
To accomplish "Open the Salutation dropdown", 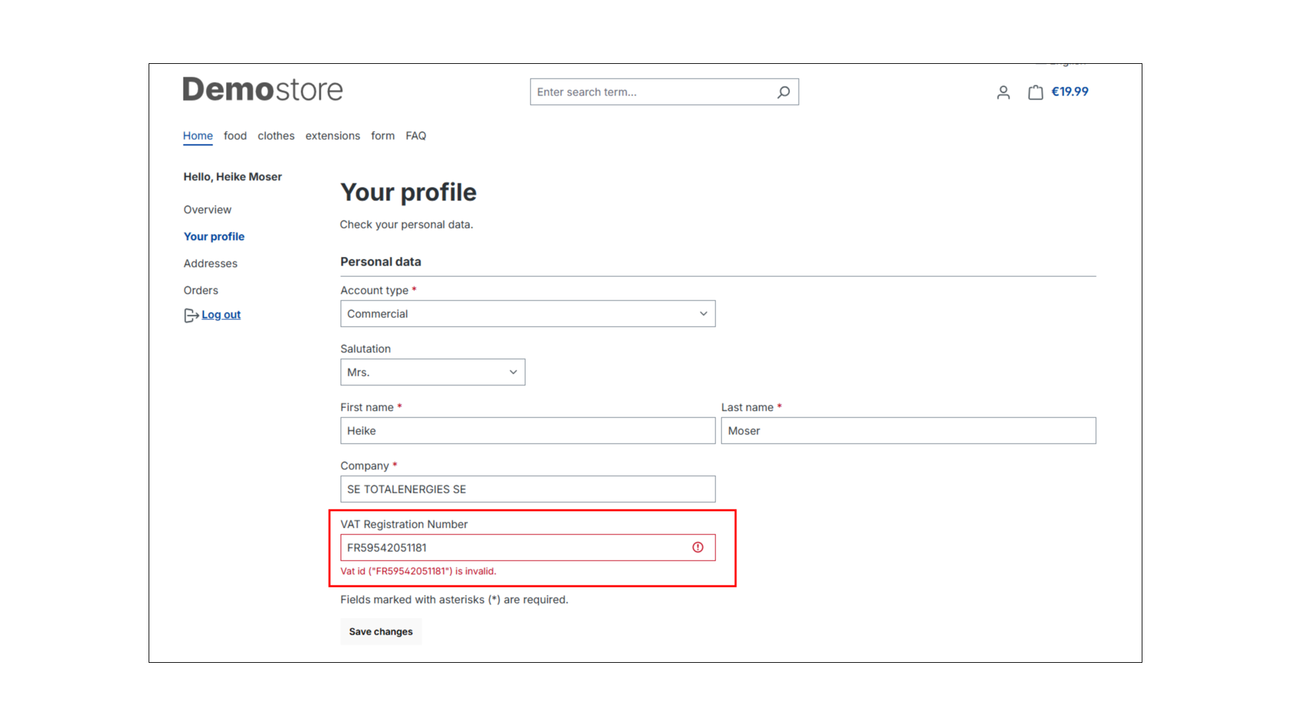I will (x=432, y=372).
